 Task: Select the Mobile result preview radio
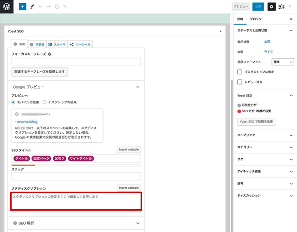[x=13, y=102]
